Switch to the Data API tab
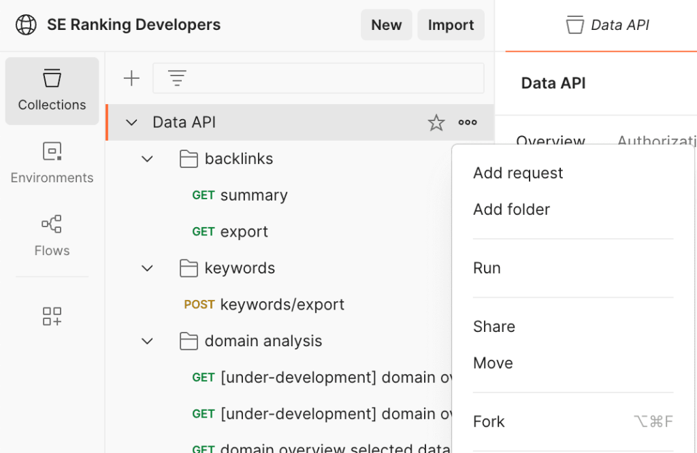The width and height of the screenshot is (697, 453). [607, 25]
